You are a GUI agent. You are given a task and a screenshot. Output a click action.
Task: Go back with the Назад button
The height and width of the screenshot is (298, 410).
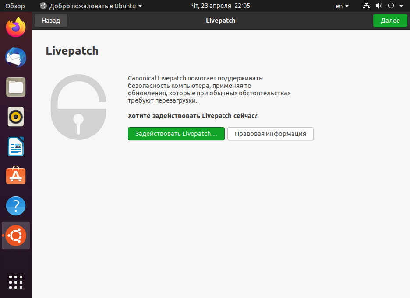pos(51,21)
